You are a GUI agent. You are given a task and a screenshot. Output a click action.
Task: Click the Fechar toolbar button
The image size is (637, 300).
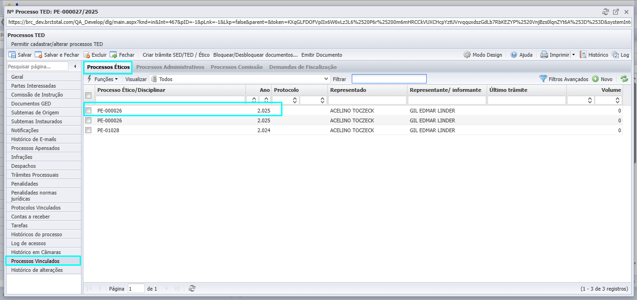(122, 55)
